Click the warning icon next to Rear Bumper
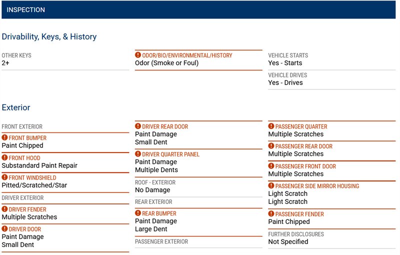The image size is (400, 255). (x=138, y=213)
